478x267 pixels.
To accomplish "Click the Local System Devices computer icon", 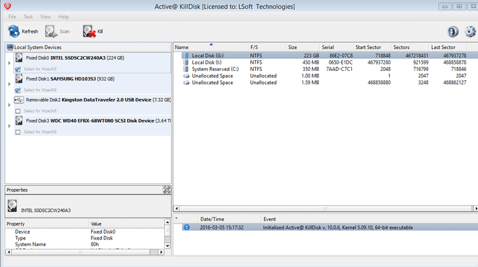I will [x=10, y=48].
